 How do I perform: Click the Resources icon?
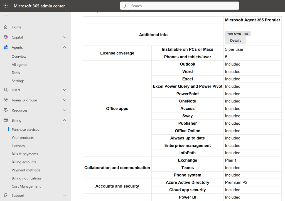point(6,110)
